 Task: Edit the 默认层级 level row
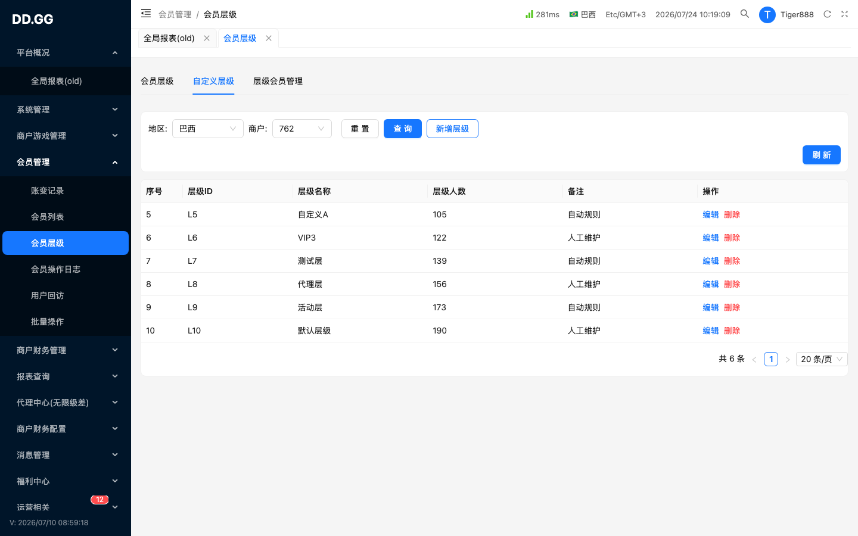tap(711, 331)
